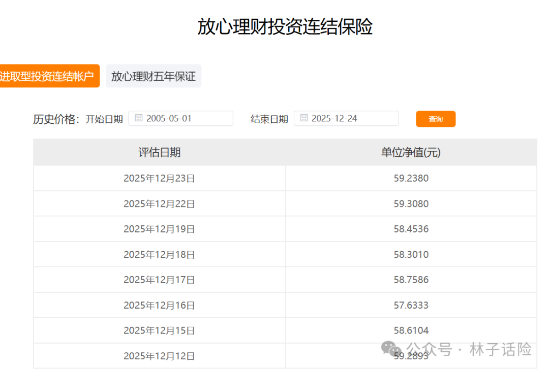Viewport: 549px width, 371px height.
Task: Click the calendar icon in start date field
Action: pyautogui.click(x=139, y=118)
